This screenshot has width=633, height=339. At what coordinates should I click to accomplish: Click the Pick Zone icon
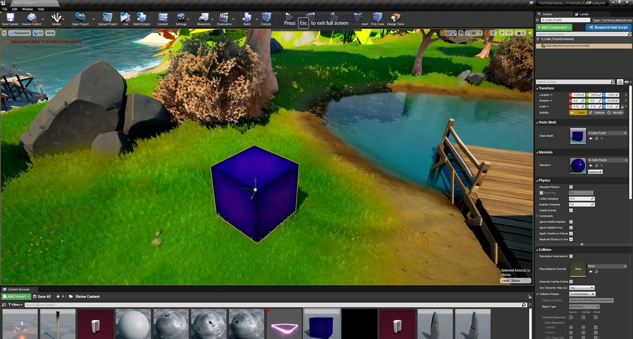tap(377, 19)
